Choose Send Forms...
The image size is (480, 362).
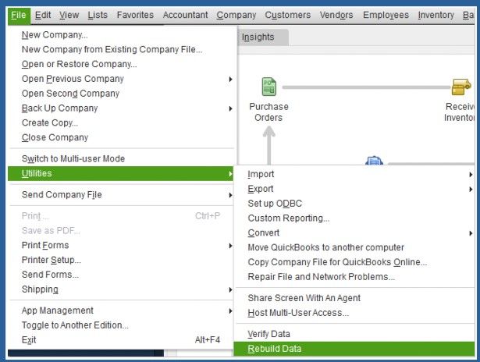[121, 275]
